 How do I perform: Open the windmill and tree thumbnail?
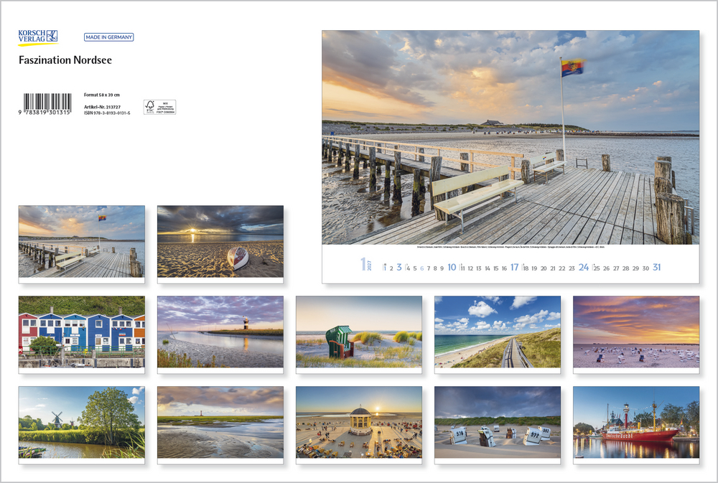point(81,422)
